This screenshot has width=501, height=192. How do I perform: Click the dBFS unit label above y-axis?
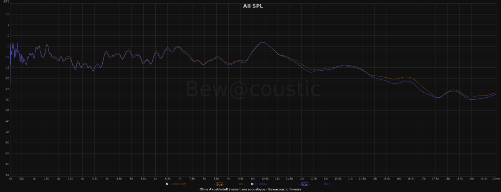pyautogui.click(x=5, y=2)
